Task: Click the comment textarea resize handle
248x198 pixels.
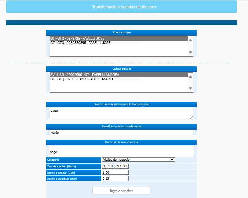Action: pyautogui.click(x=192, y=118)
